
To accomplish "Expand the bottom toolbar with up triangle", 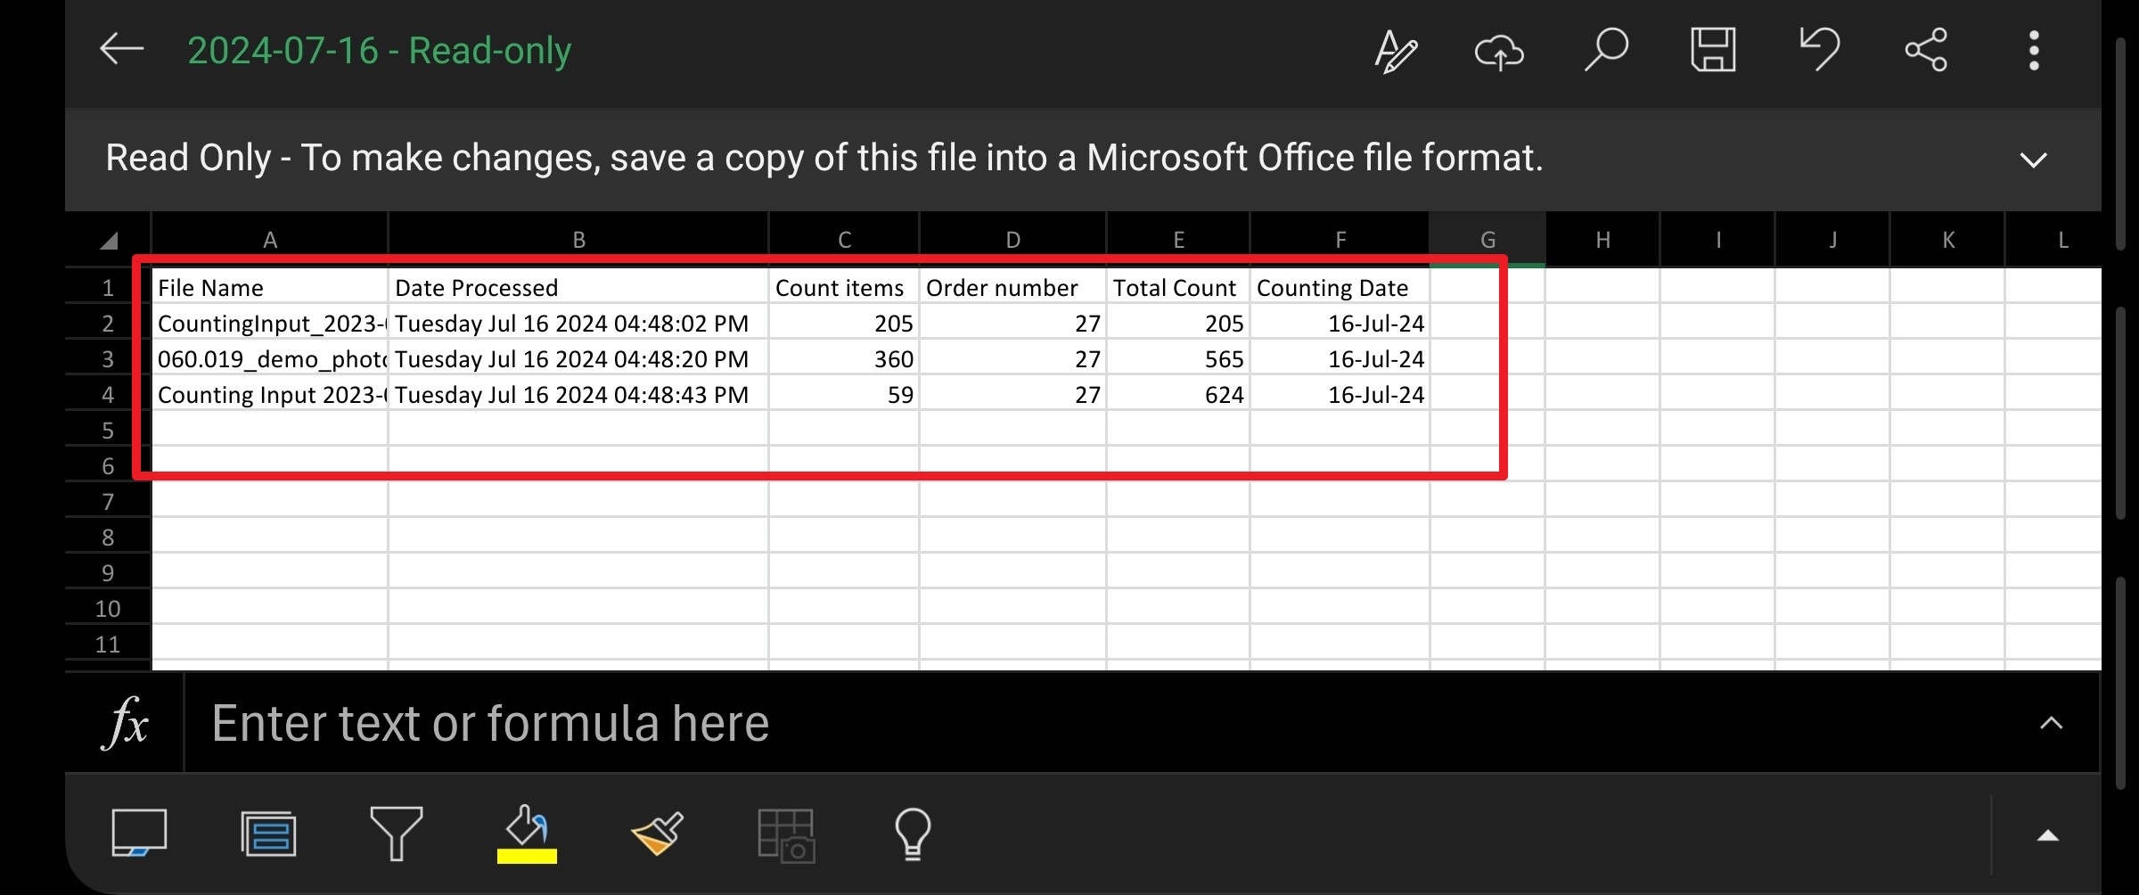I will [x=2047, y=835].
